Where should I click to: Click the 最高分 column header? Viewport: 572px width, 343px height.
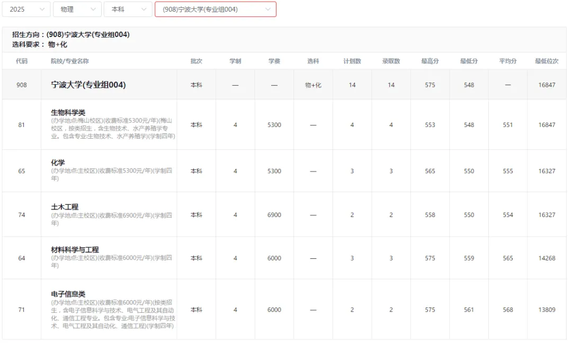[430, 61]
